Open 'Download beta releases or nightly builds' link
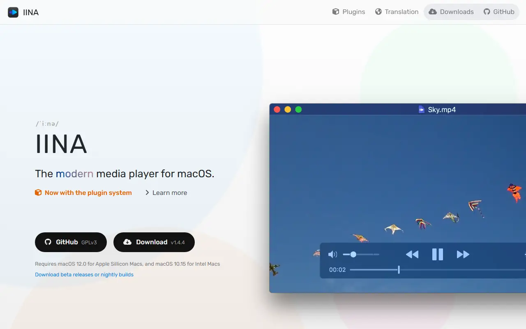The width and height of the screenshot is (526, 329). point(84,274)
